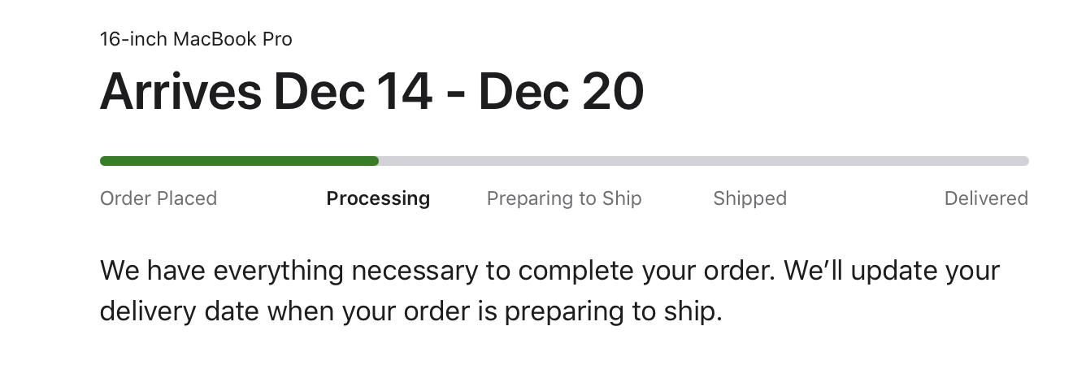
Task: Click the text line beginning "delivery date when"
Action: tap(411, 311)
